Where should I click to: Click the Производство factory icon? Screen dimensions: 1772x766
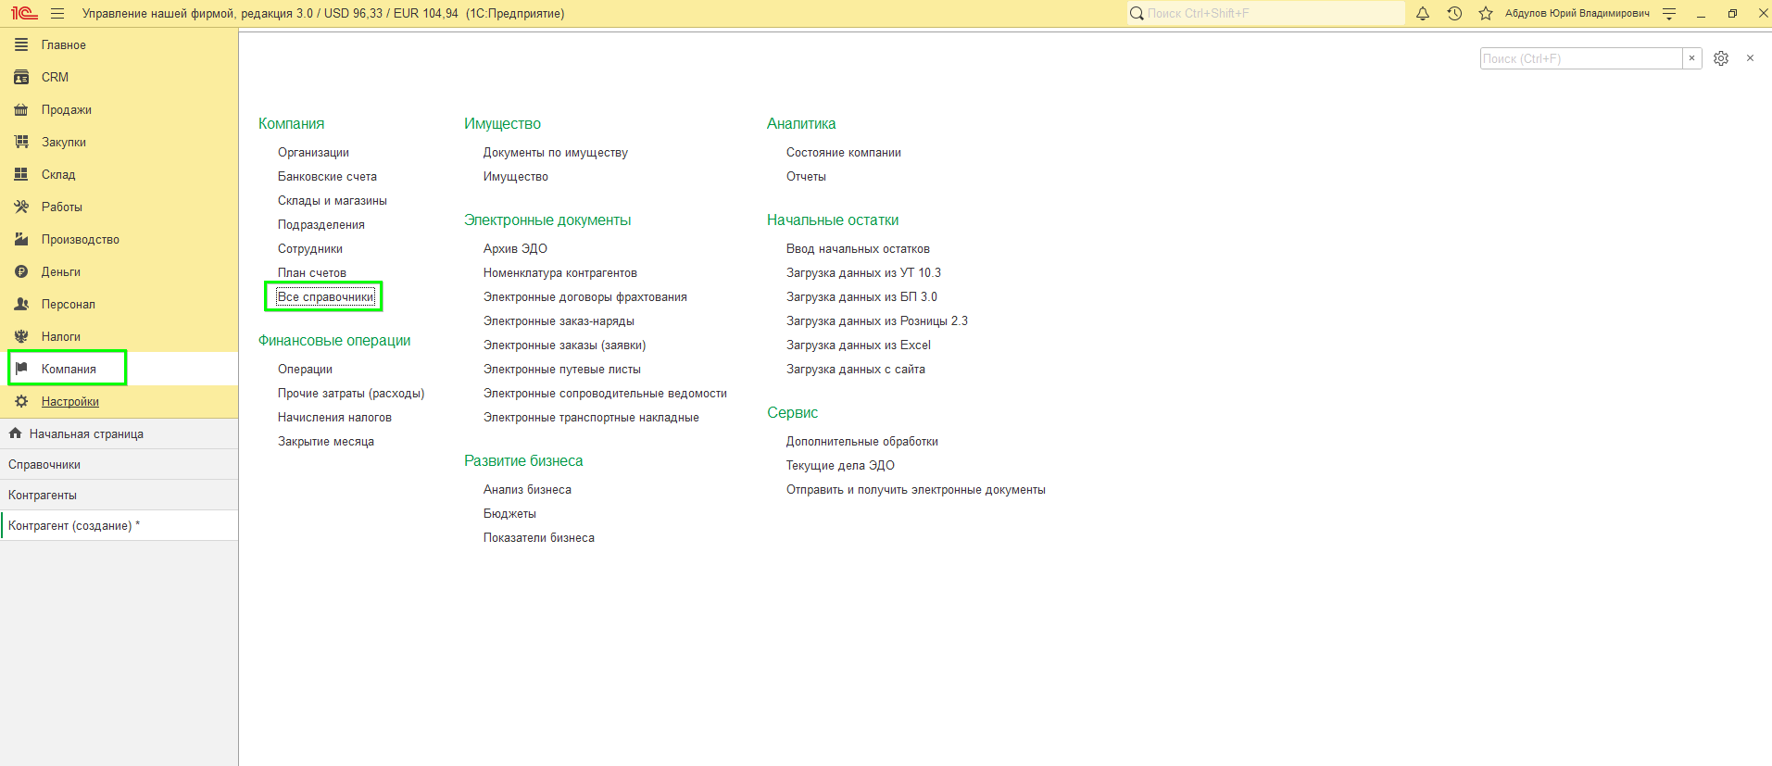tap(21, 239)
